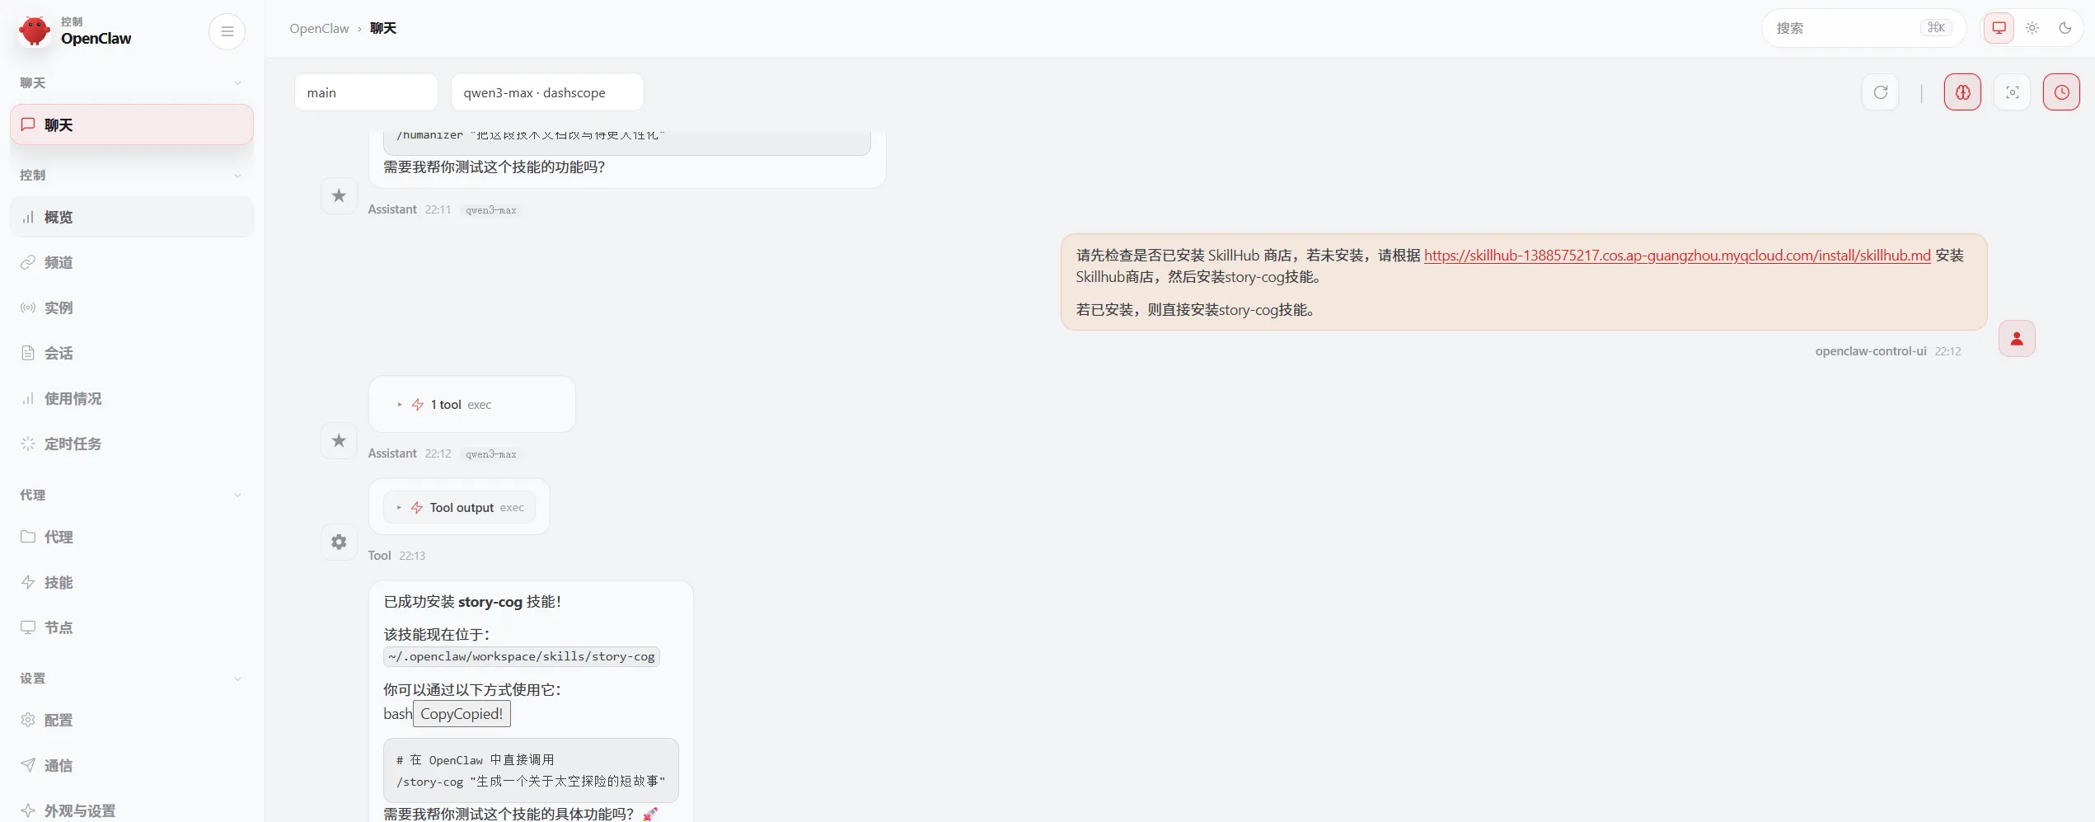
Task: Open the 技能 (Skills) sidebar item
Action: pyautogui.click(x=59, y=583)
